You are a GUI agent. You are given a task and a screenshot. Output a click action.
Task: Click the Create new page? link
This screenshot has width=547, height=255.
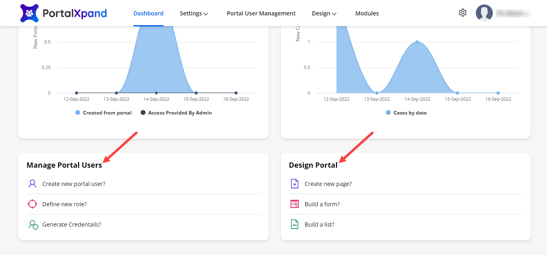[328, 184]
